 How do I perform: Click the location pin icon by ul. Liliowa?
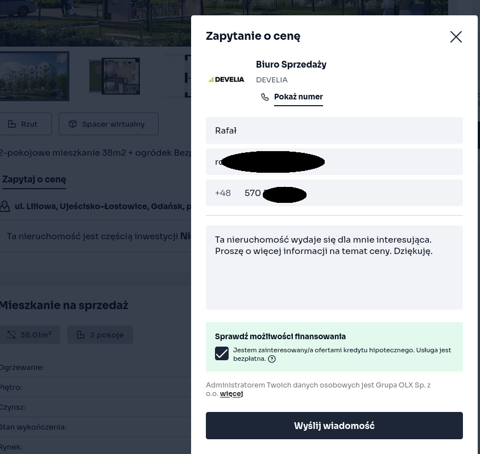5,206
